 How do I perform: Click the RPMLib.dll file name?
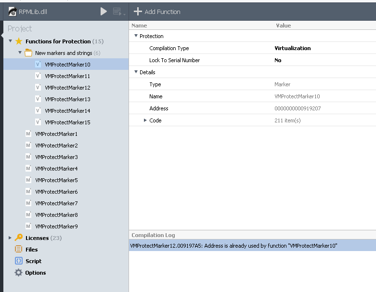[33, 12]
